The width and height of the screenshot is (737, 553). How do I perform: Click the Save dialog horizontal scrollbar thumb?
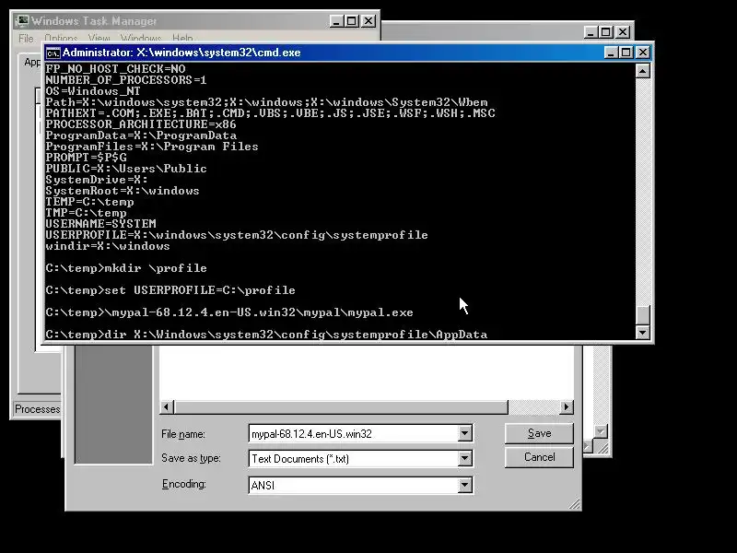click(x=341, y=406)
